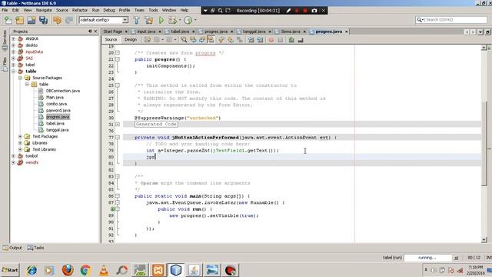Screen dimensions: 492x277
Task: Open the Tools menu
Action: [x=153, y=10]
